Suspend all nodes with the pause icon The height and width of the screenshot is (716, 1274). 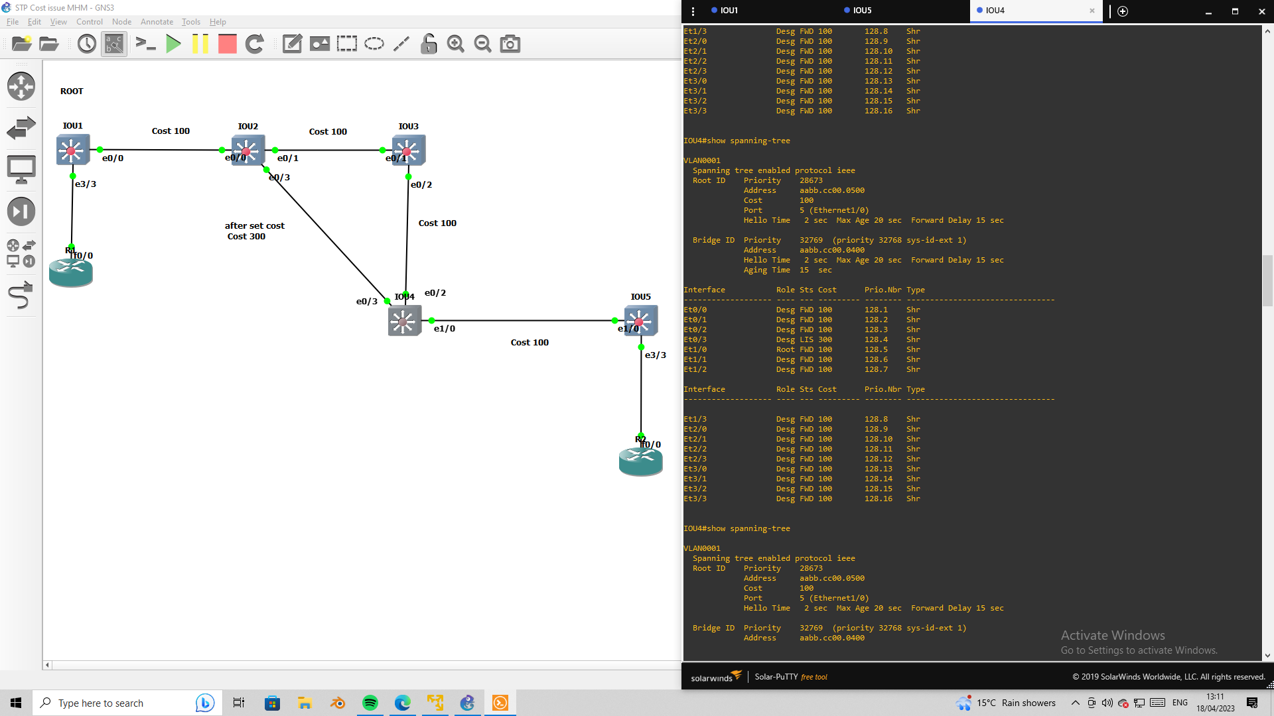[200, 44]
